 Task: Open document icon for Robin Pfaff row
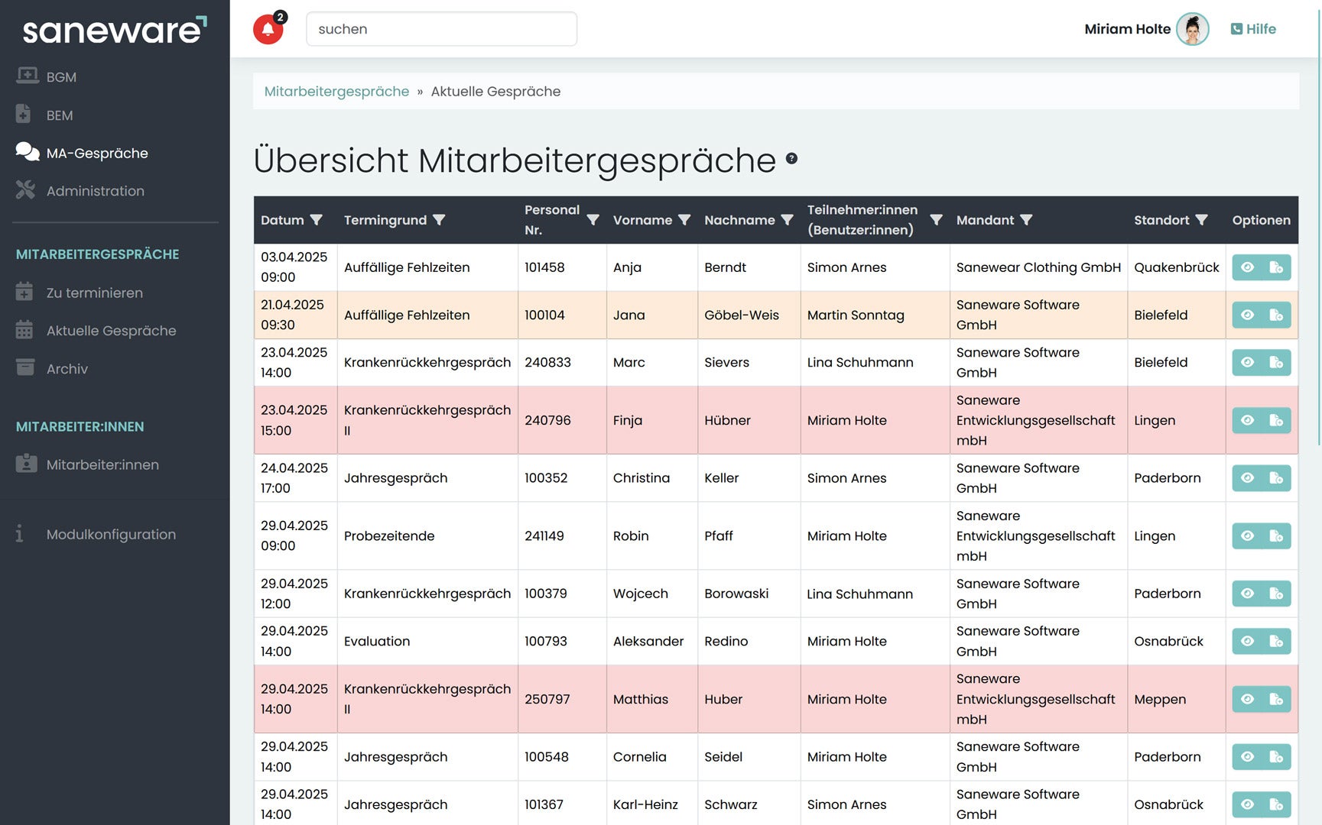(1276, 536)
